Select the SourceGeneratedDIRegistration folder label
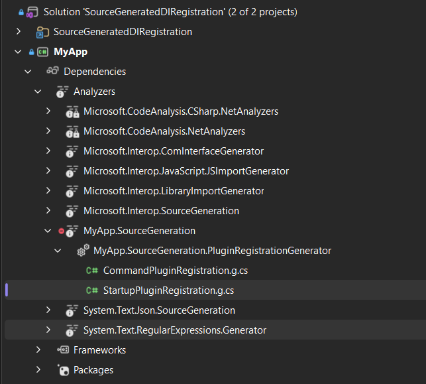 coord(123,32)
